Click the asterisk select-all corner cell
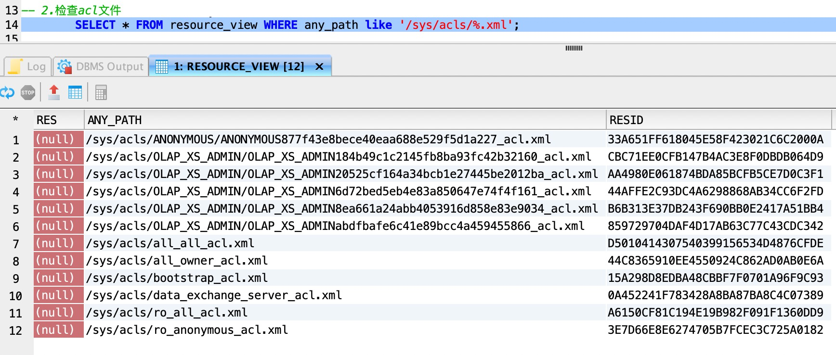This screenshot has width=836, height=355. click(x=16, y=120)
